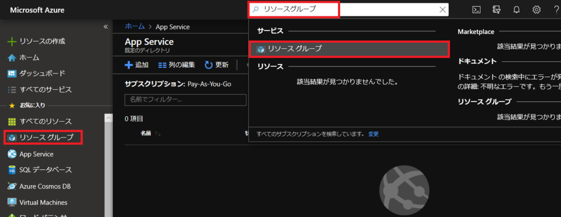Click the 0 項目 item count text
The height and width of the screenshot is (217, 561).
coord(134,119)
